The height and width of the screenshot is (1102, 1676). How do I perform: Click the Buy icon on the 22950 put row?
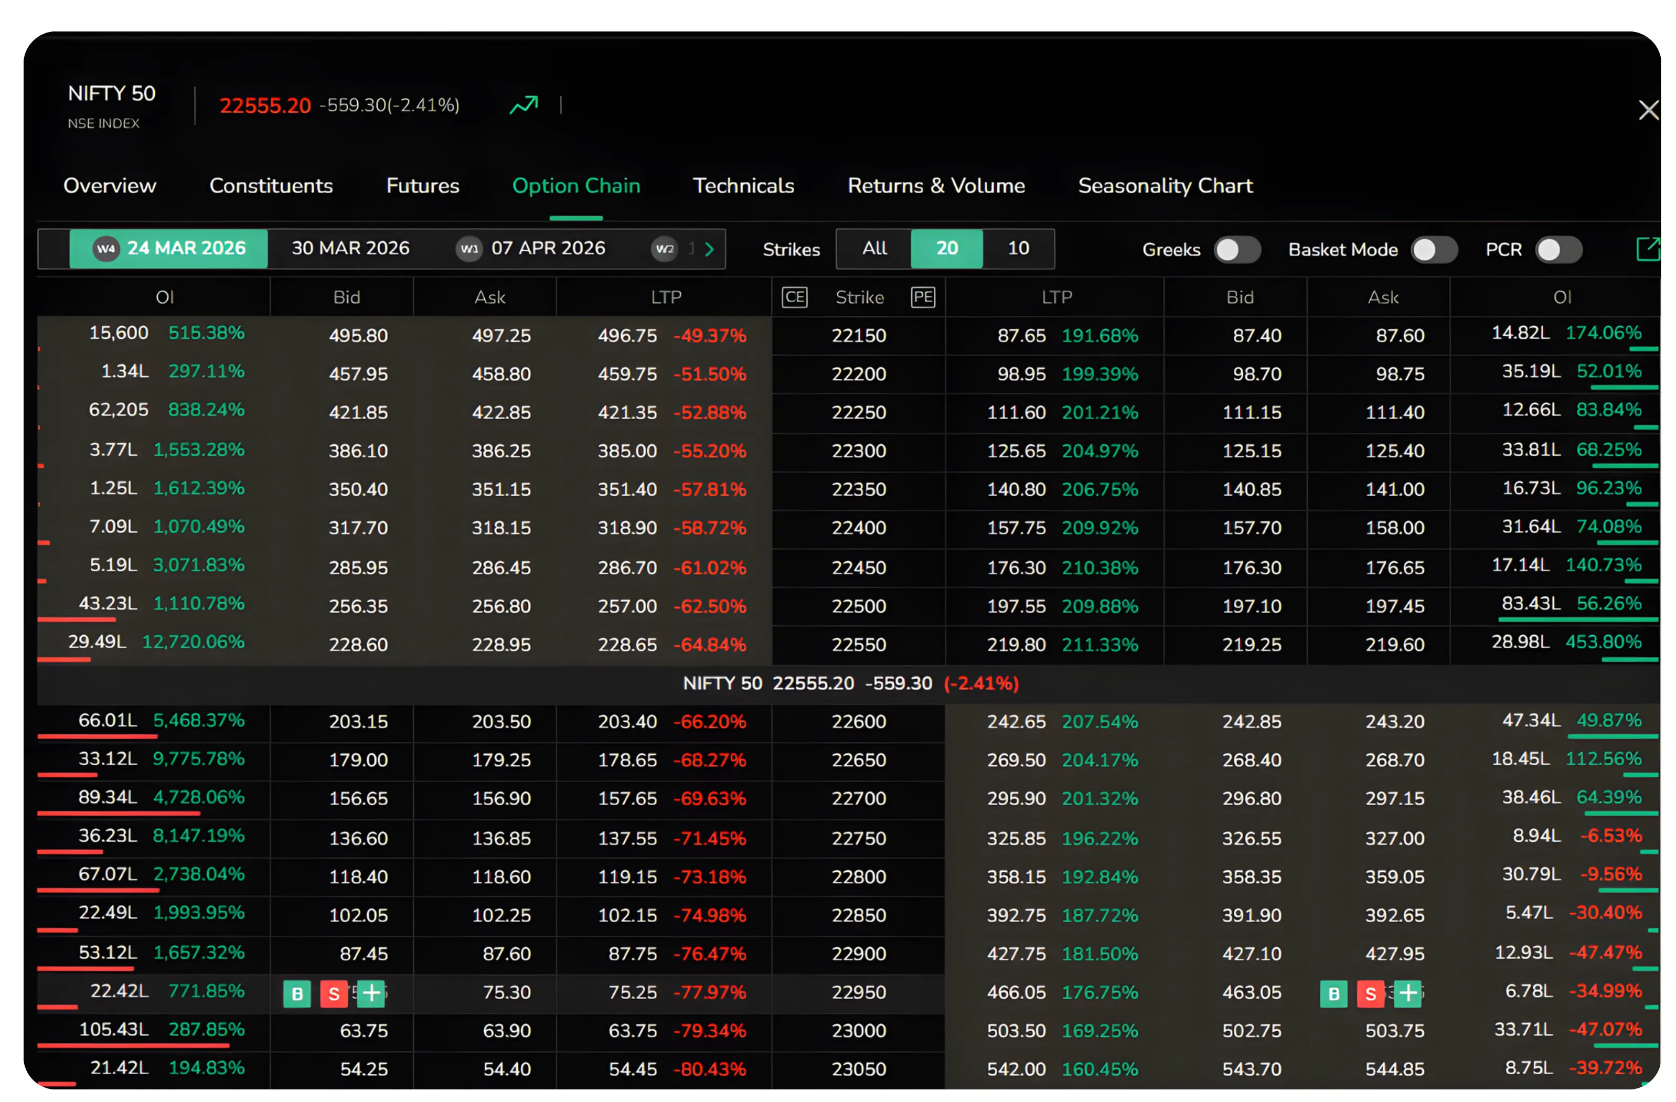[1334, 993]
